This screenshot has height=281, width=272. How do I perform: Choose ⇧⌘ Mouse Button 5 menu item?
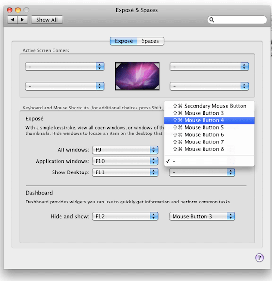coord(209,128)
